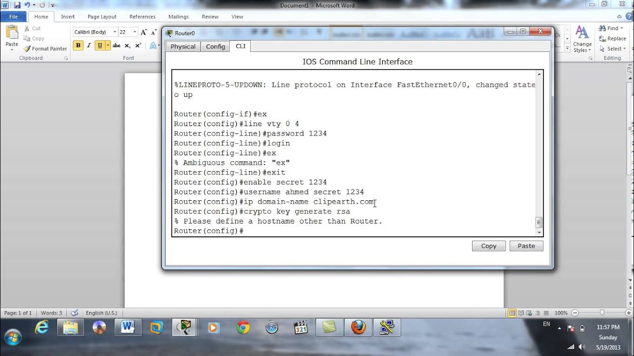Click Copy in Word's Clipboard group
This screenshot has width=634, height=356.
point(34,39)
